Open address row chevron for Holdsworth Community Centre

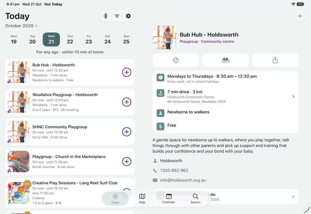293,96
